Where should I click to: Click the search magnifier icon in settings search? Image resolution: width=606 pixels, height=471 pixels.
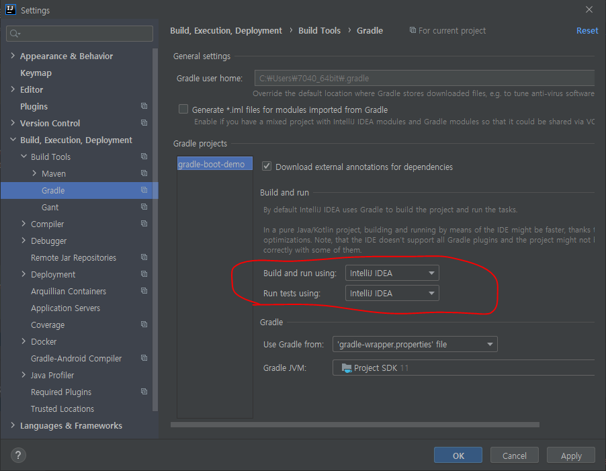[15, 34]
